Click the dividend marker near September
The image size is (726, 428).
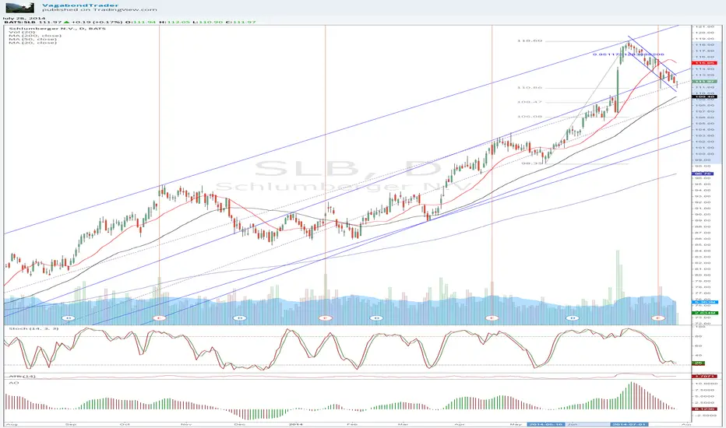(69, 318)
